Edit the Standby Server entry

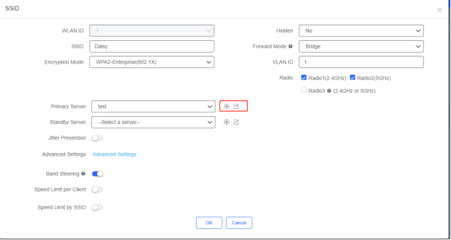click(x=236, y=122)
